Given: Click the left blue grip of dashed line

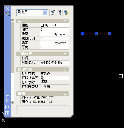Looking at the screenshot, I should point(82,33).
